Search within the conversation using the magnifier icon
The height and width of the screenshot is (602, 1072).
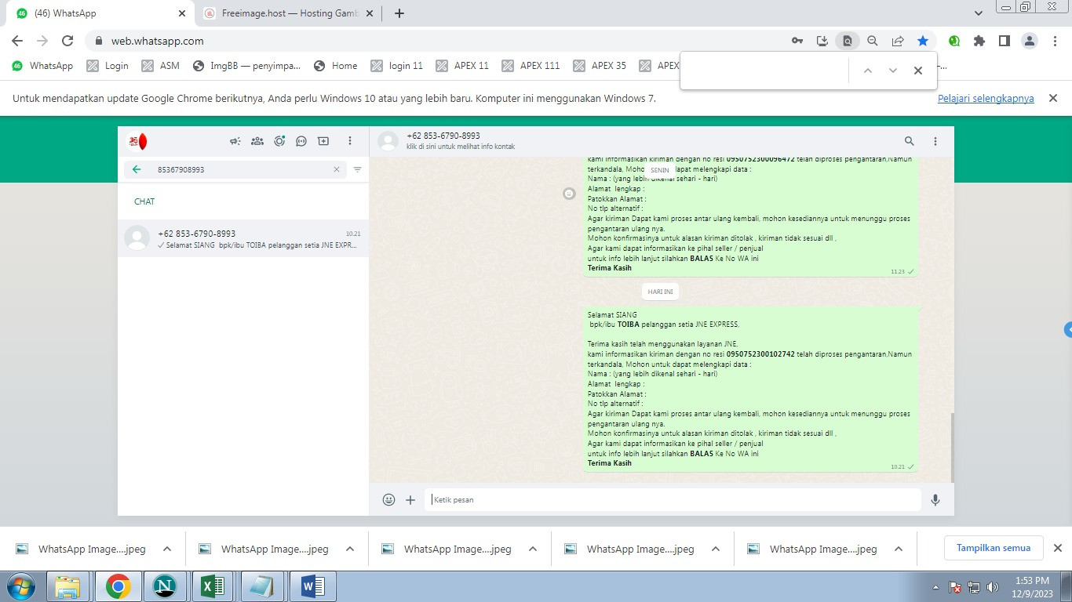(910, 141)
